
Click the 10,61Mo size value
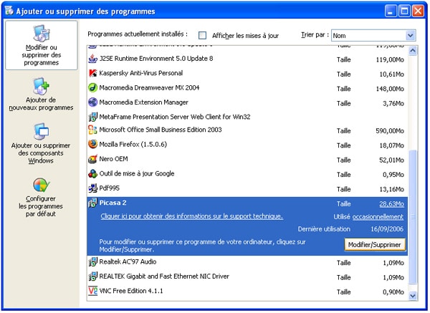tap(391, 74)
